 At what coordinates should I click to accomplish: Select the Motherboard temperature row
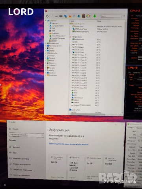tap(86, 39)
